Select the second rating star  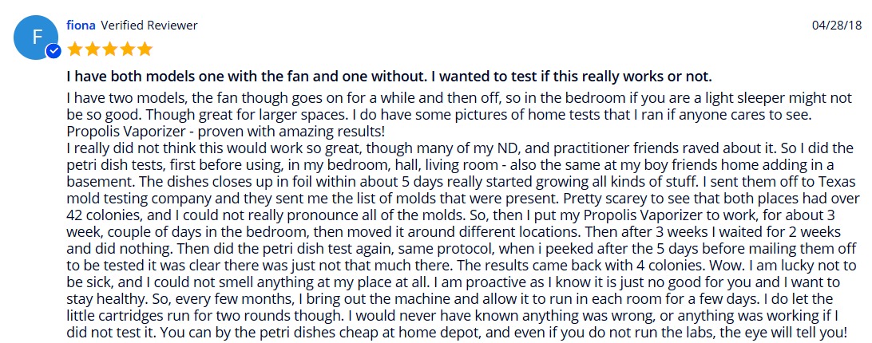point(92,49)
